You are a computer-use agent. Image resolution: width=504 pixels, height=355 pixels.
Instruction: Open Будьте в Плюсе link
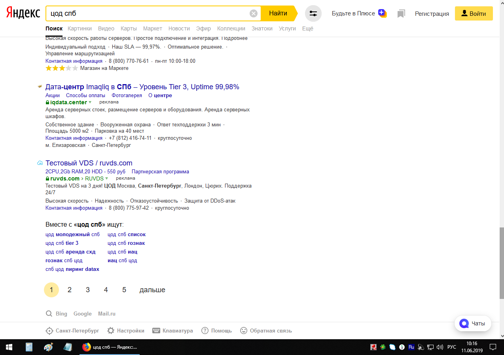coord(353,13)
